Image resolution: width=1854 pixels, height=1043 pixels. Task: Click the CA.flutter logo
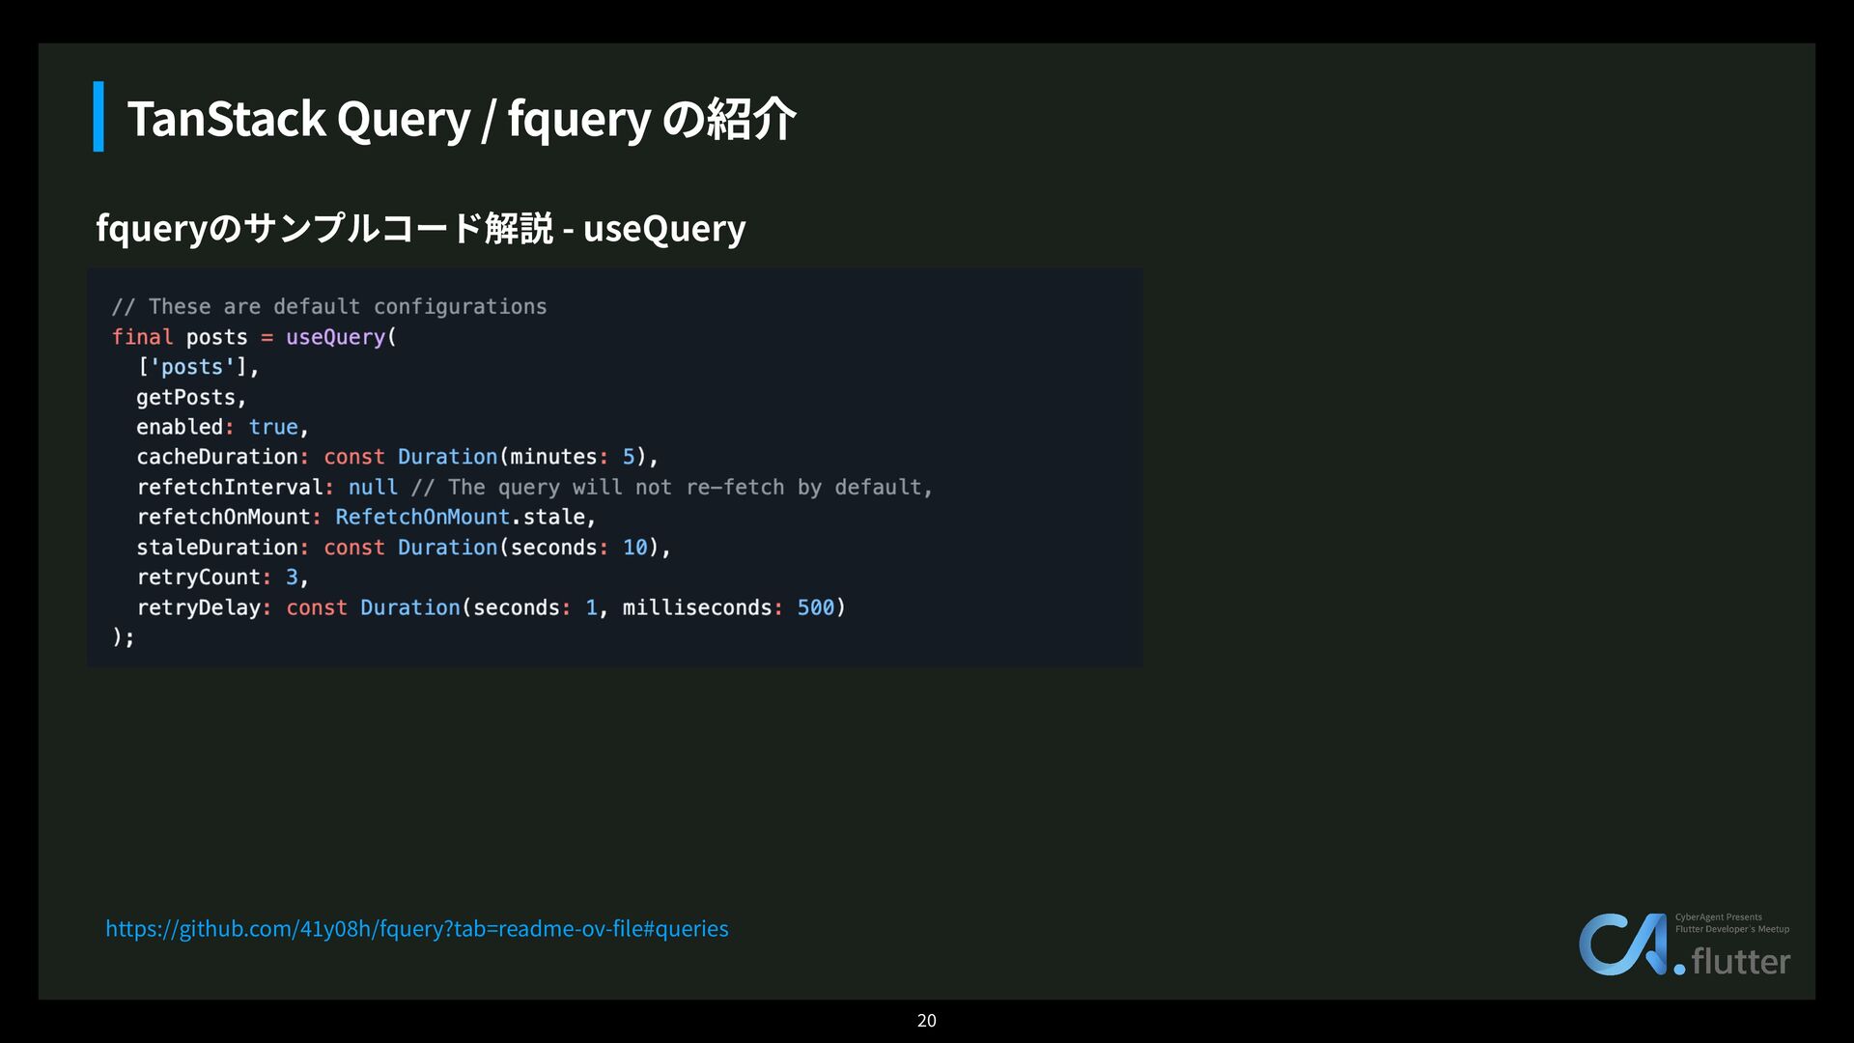click(1684, 944)
